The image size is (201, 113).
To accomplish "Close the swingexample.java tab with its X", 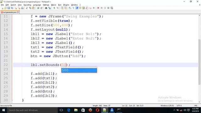I will [x=18, y=12].
